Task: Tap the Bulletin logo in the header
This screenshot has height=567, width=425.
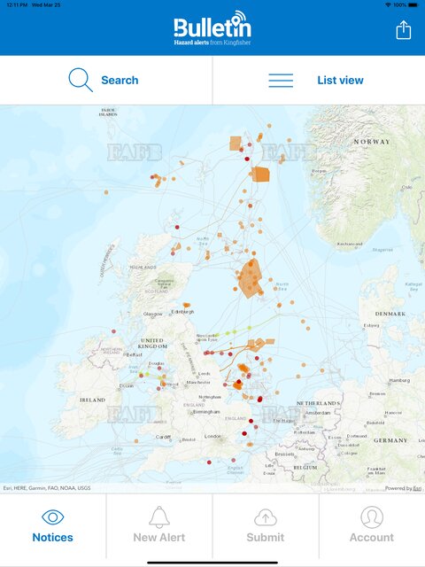Action: (212, 28)
